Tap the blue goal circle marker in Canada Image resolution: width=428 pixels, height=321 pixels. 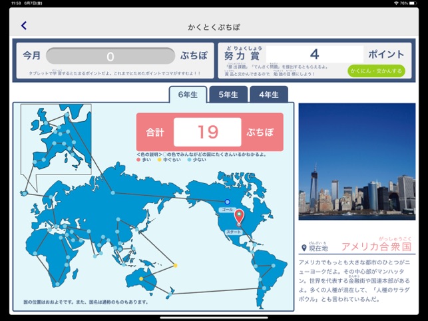pyautogui.click(x=228, y=202)
